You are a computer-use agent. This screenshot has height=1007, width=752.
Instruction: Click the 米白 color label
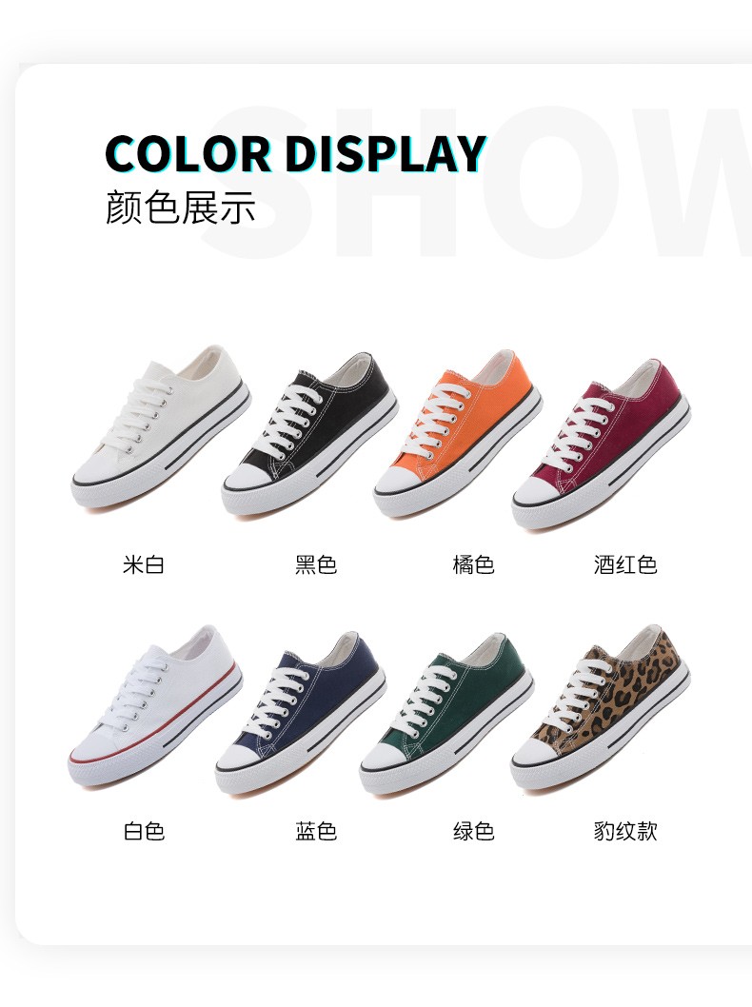click(144, 564)
